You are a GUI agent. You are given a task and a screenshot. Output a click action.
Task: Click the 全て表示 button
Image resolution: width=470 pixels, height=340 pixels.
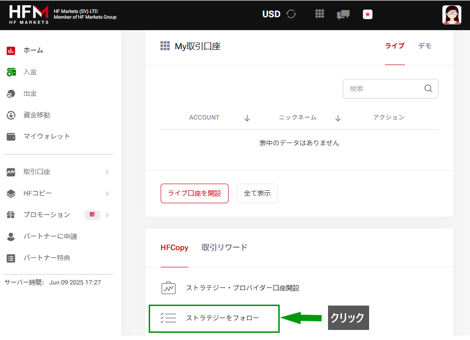tap(257, 194)
